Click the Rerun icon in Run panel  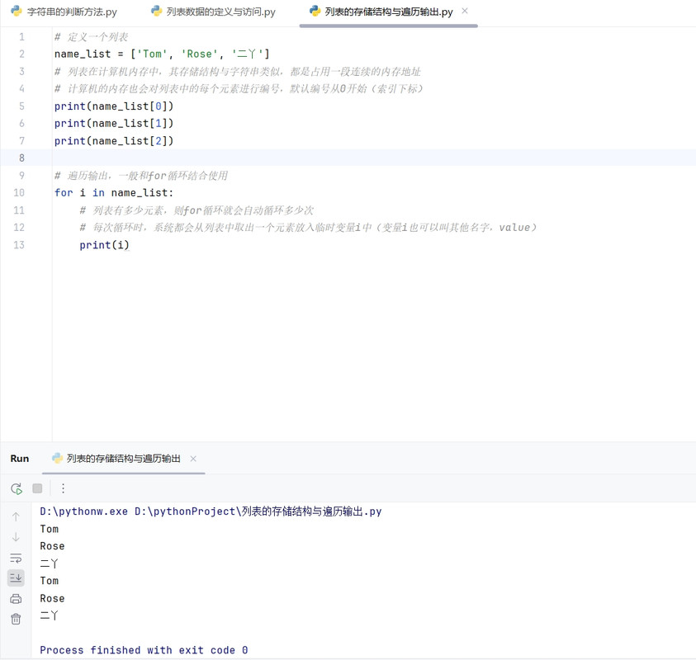17,488
